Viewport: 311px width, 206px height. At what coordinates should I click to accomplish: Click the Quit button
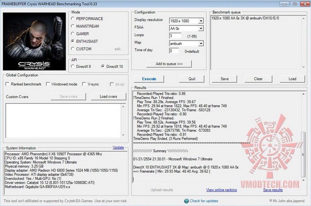(x=192, y=79)
